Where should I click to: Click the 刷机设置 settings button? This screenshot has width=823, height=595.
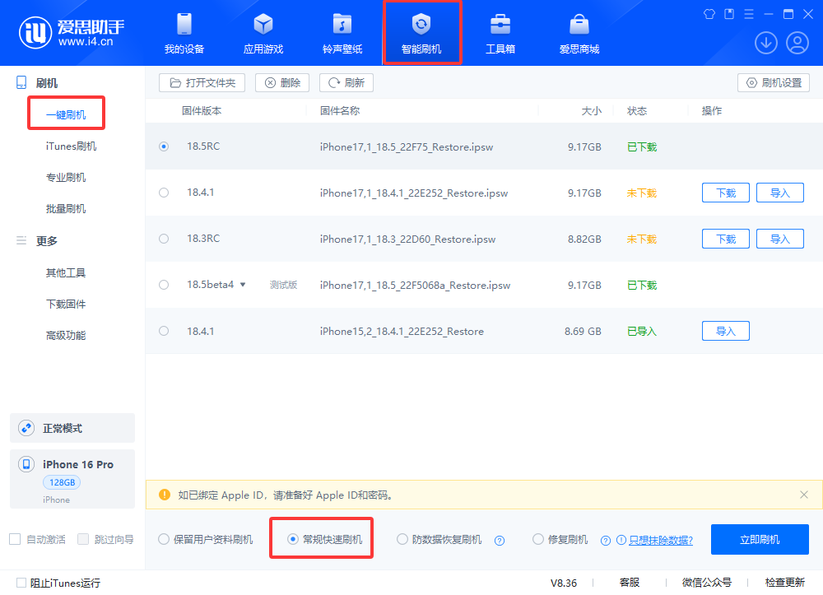[x=774, y=82]
